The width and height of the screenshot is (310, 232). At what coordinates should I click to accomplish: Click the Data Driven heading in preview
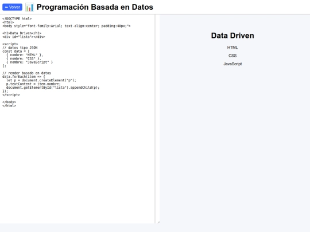pyautogui.click(x=232, y=36)
